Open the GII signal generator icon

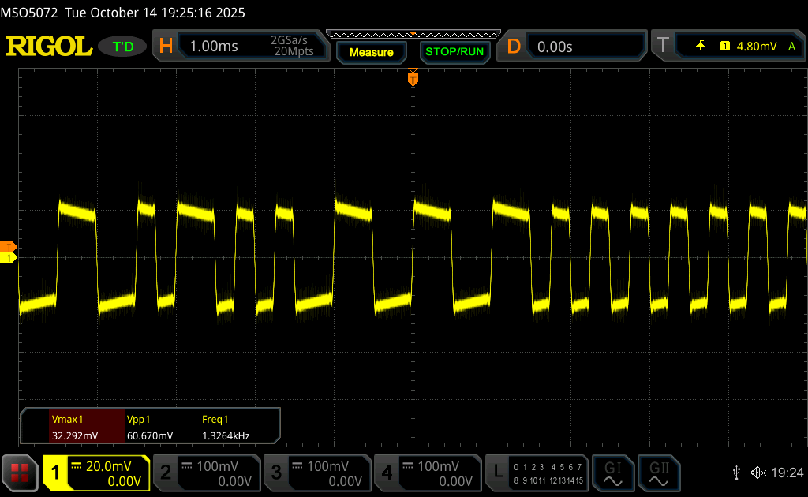pos(656,472)
